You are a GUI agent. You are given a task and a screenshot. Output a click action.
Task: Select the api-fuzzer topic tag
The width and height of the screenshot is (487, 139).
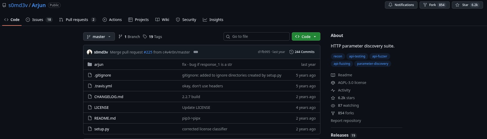pos(379,56)
